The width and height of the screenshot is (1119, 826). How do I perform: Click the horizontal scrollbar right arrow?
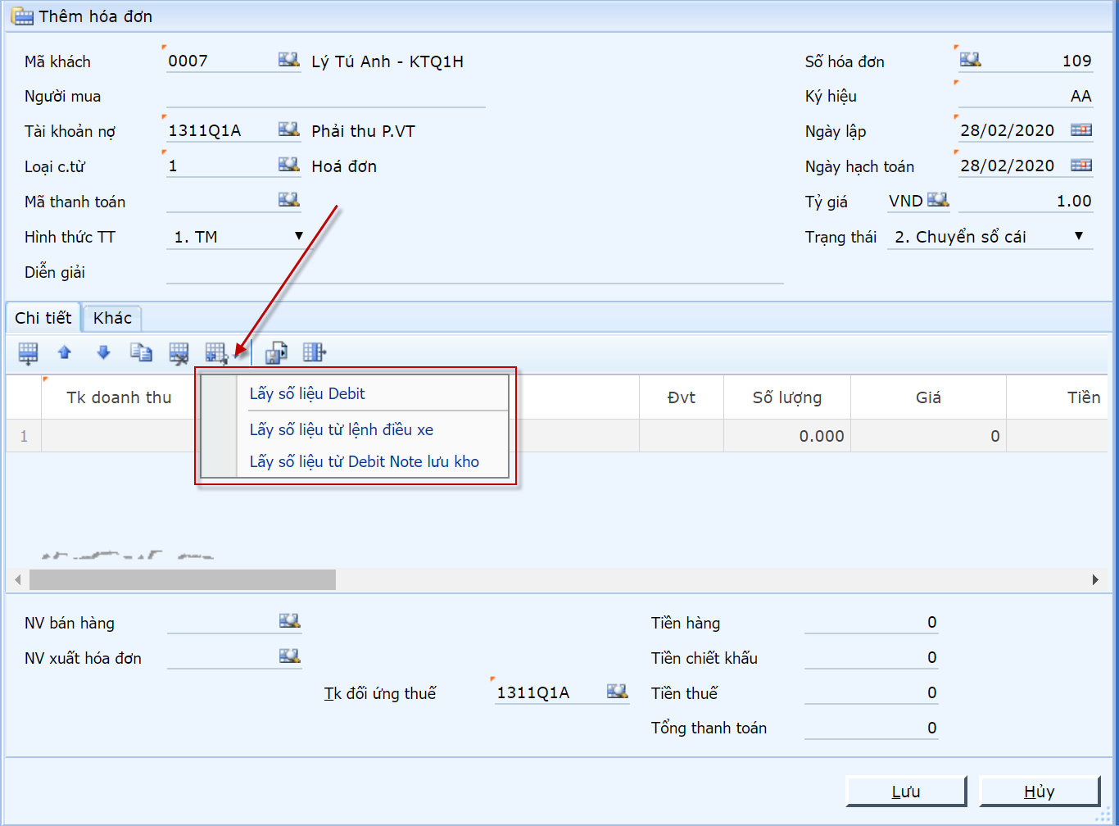click(1095, 580)
